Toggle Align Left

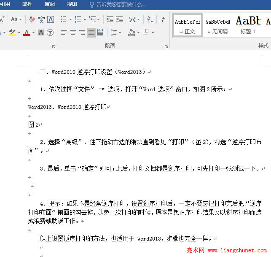[x=63, y=32]
